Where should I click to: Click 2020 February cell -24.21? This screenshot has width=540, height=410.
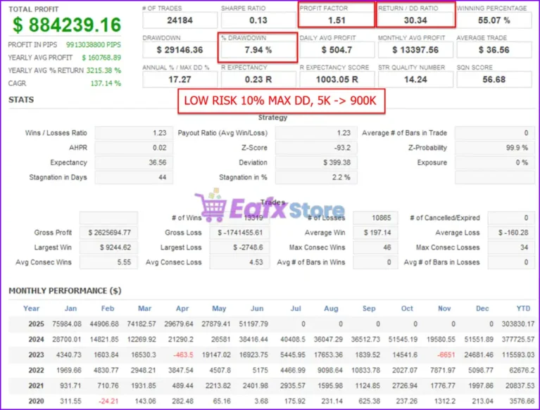click(108, 402)
